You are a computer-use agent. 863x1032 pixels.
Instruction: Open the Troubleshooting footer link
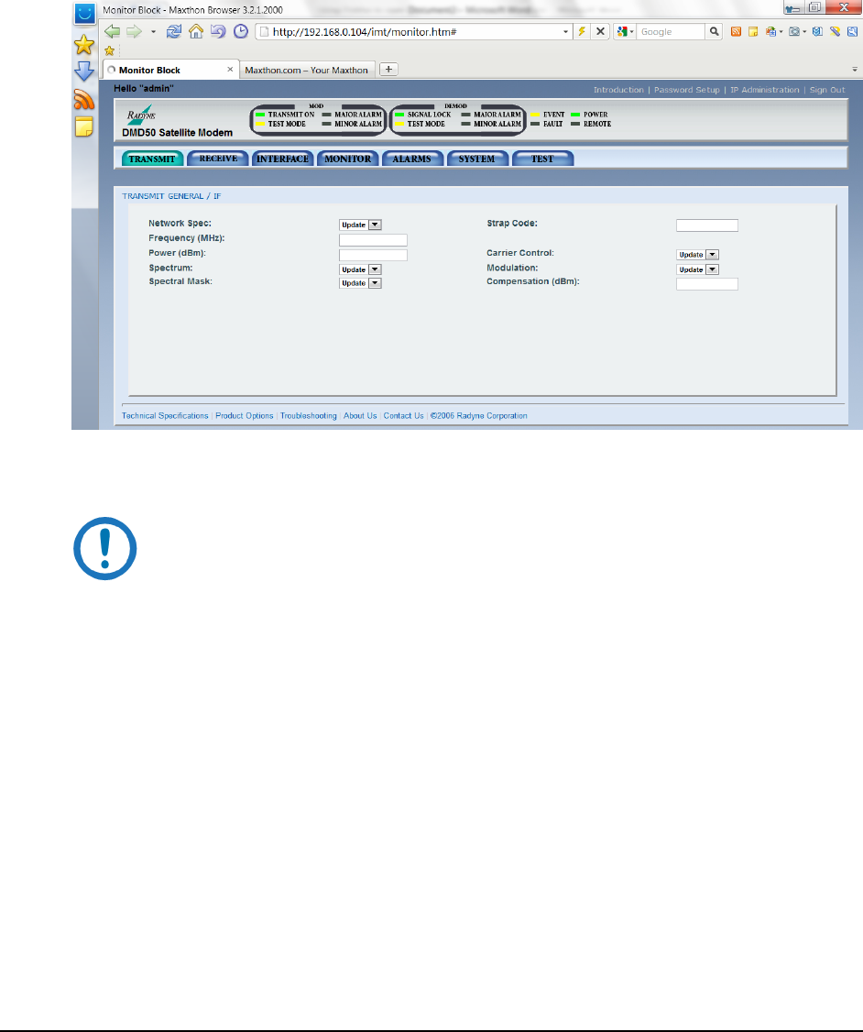(x=309, y=416)
